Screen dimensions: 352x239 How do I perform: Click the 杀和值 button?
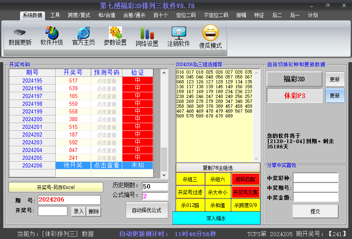[x=218, y=205]
